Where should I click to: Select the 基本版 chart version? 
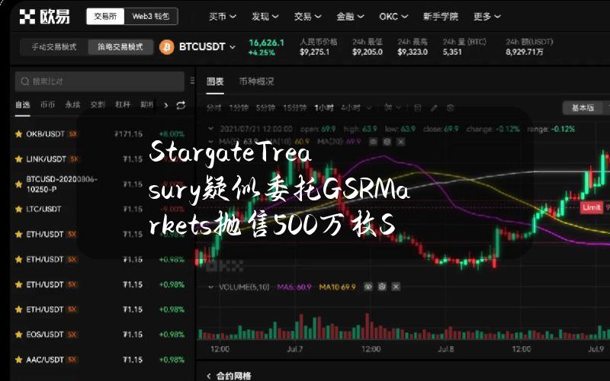583,107
